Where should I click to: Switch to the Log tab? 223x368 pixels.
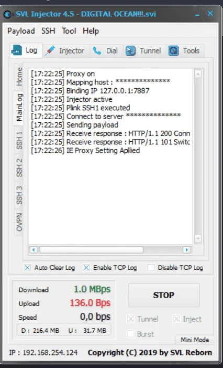click(x=26, y=50)
